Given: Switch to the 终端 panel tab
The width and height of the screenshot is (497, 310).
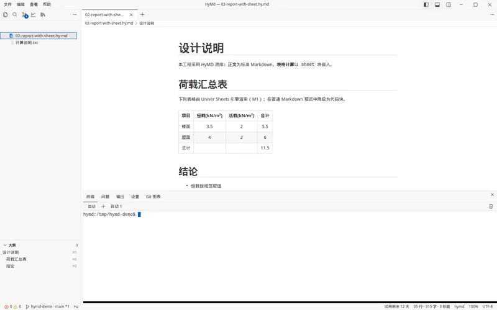Looking at the screenshot, I should 90,197.
